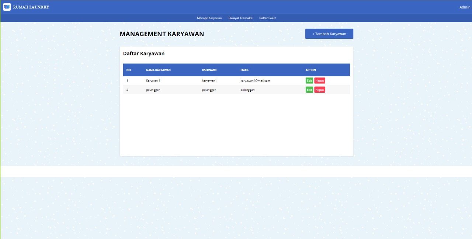Edit the pelanggan employee entry
472x239 pixels.
[309, 89]
